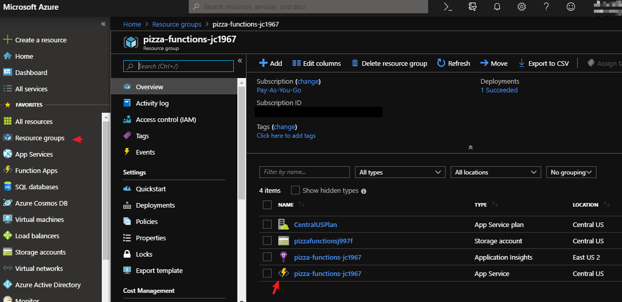Click the Application Insights lightbulb icon

tap(283, 257)
